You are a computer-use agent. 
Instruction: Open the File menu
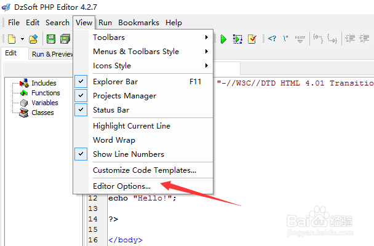pyautogui.click(x=14, y=23)
